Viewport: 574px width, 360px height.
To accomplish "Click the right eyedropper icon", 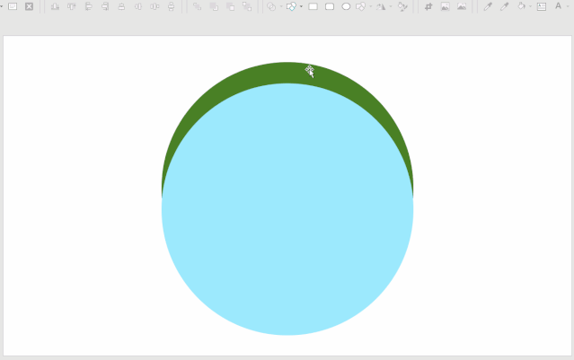I will pos(504,6).
